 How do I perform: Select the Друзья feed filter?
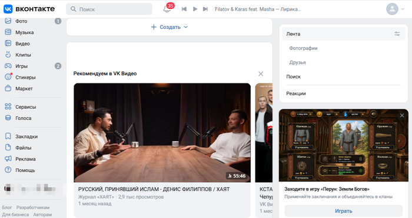coord(297,62)
